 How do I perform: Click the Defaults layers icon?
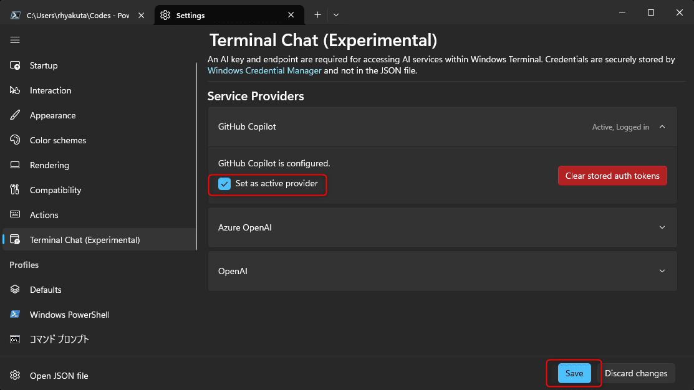pos(15,289)
